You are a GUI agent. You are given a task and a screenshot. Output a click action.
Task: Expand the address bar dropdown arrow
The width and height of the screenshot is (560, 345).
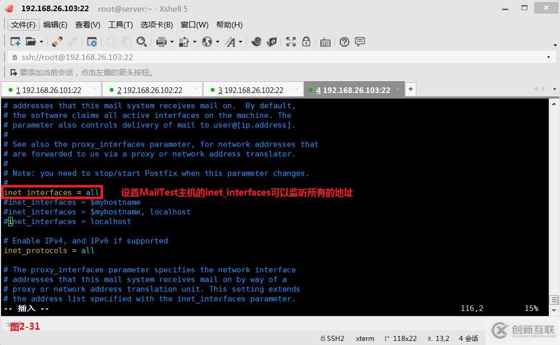[548, 57]
